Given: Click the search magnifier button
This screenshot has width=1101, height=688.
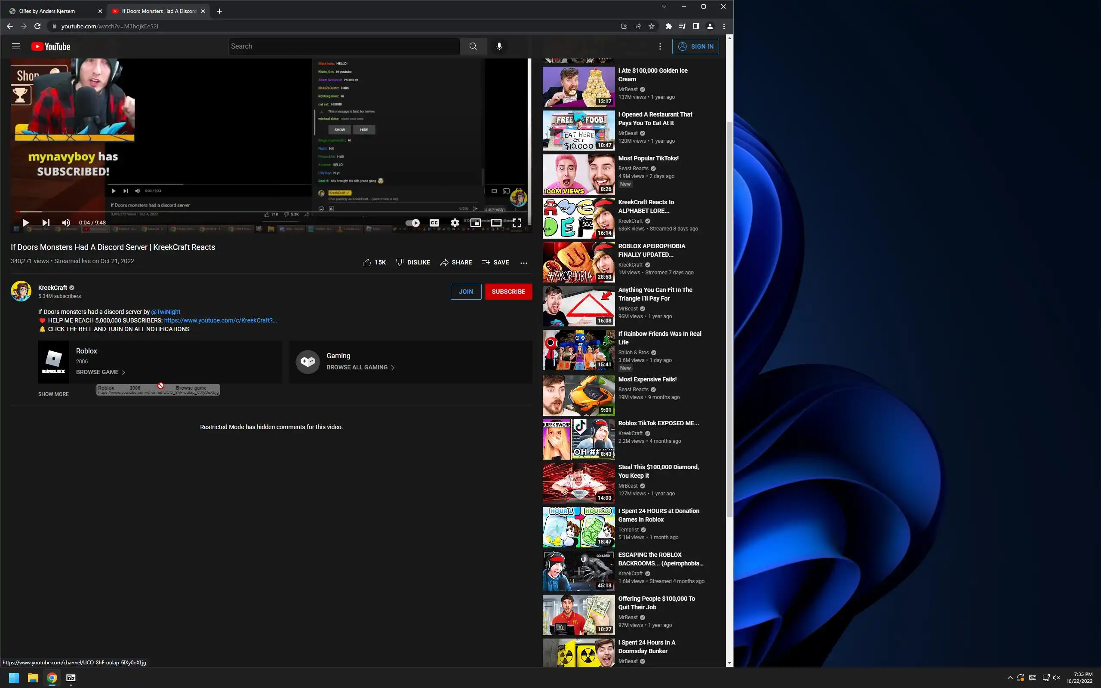Looking at the screenshot, I should [473, 46].
